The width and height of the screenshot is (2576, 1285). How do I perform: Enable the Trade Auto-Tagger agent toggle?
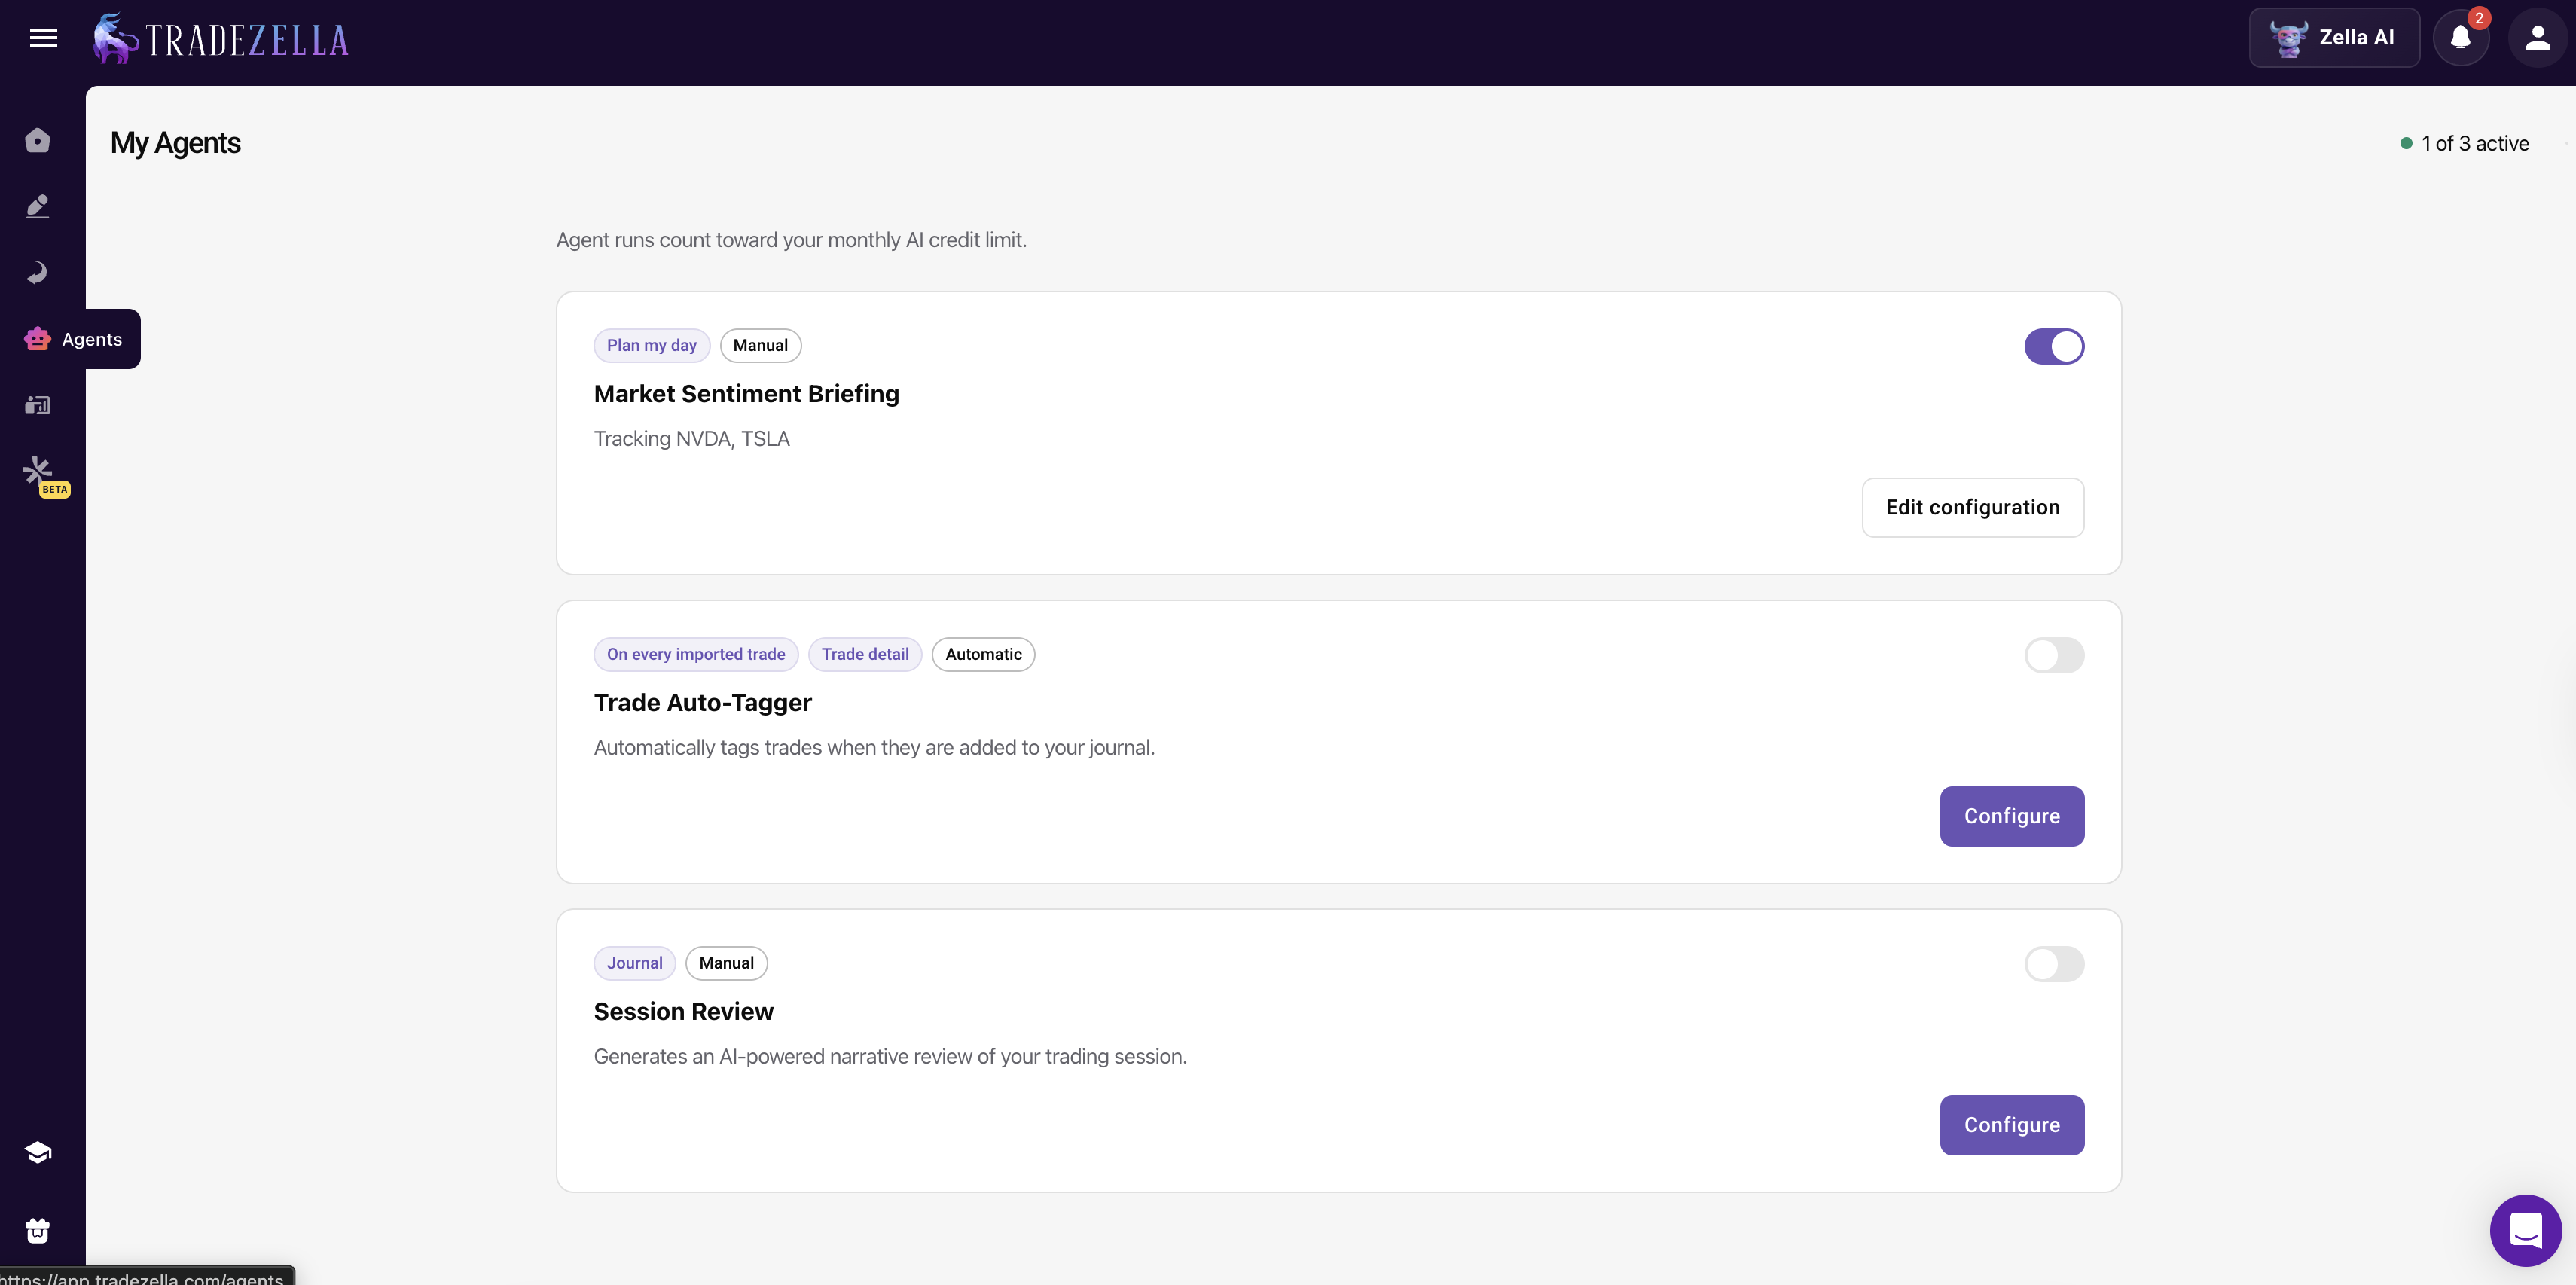[2054, 655]
